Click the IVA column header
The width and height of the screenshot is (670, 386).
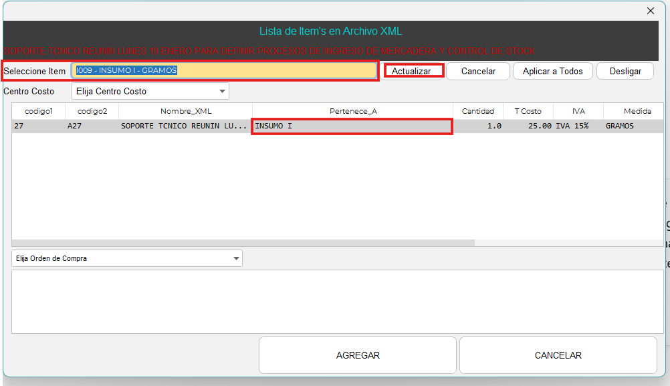[x=578, y=111]
